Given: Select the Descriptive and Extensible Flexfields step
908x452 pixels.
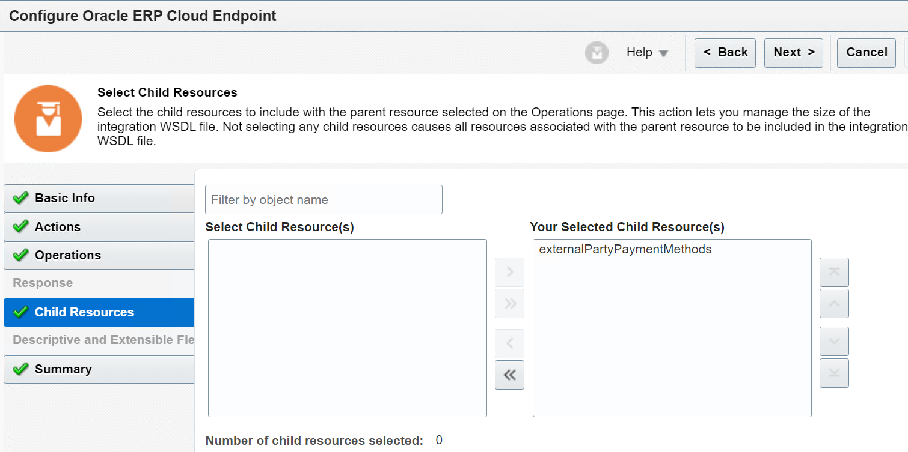Looking at the screenshot, I should tap(103, 340).
